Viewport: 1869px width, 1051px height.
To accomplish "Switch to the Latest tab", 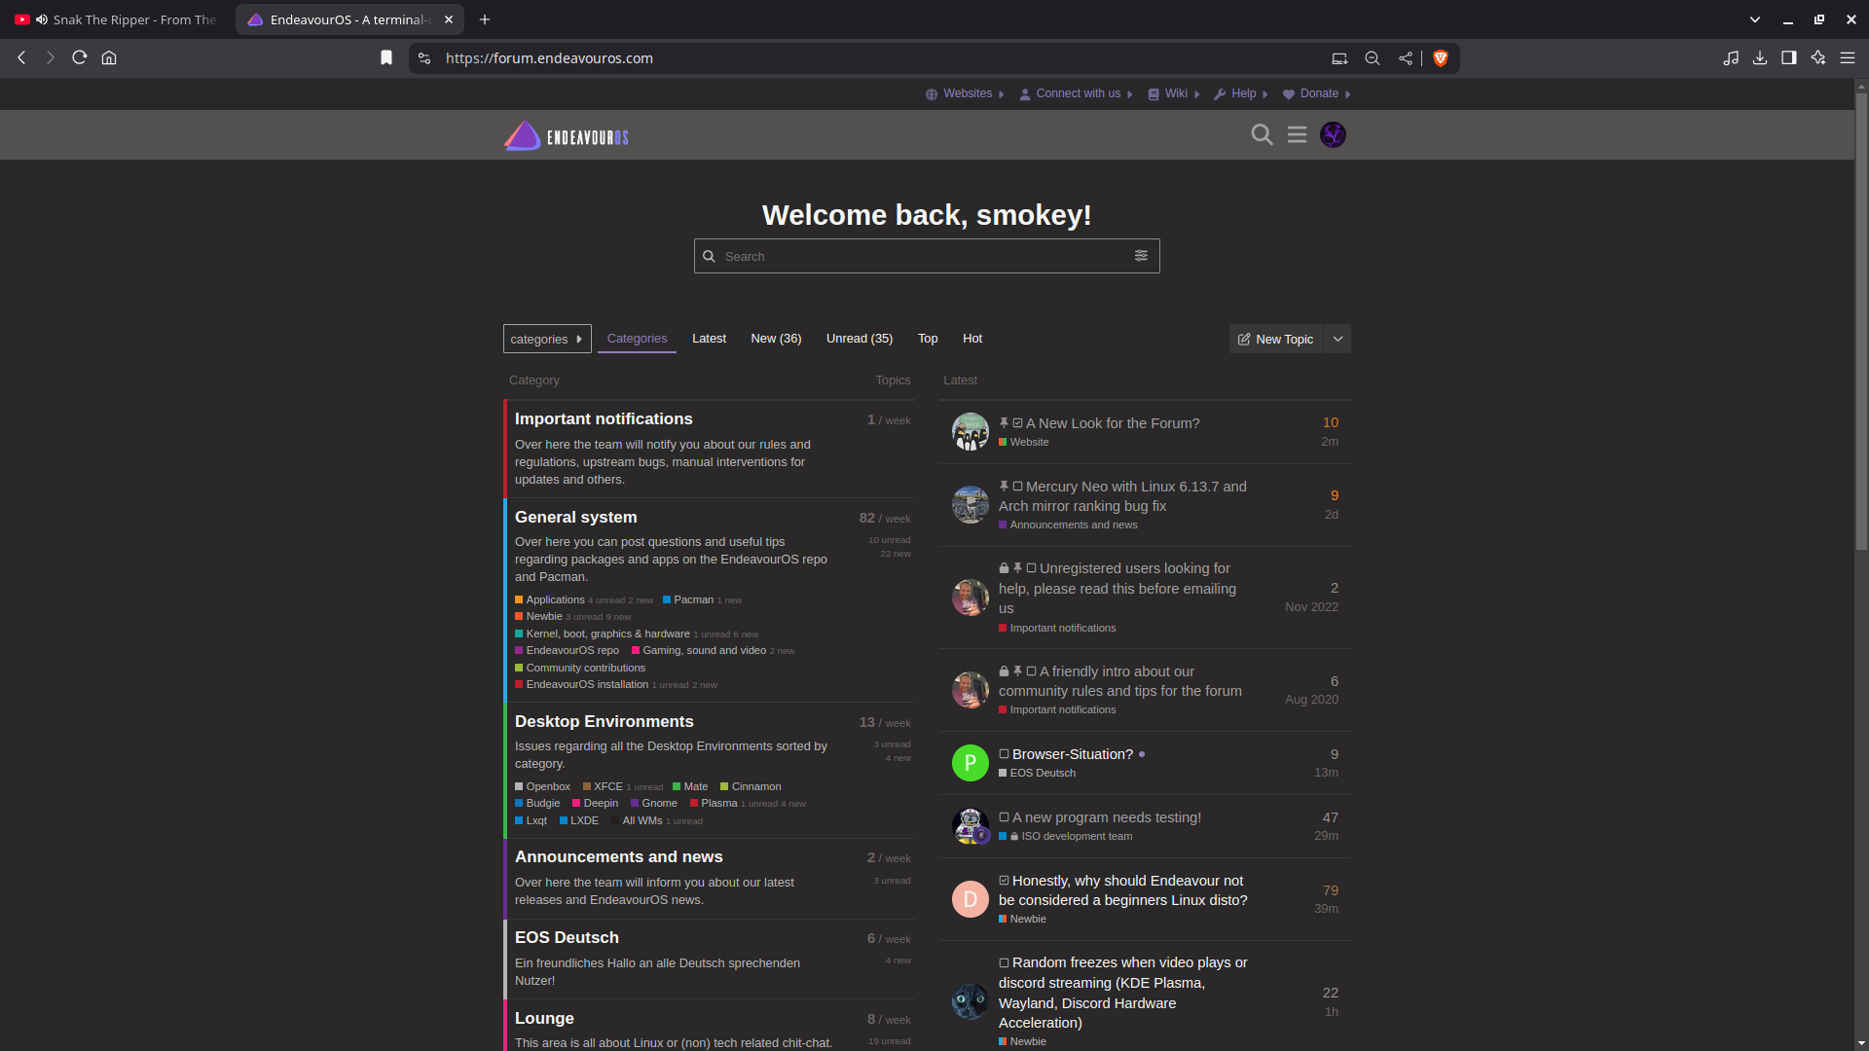I will pyautogui.click(x=709, y=339).
